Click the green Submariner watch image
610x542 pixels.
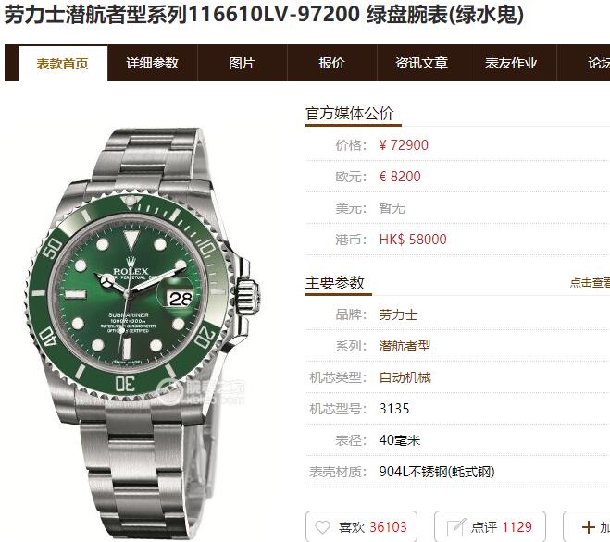[x=142, y=335]
